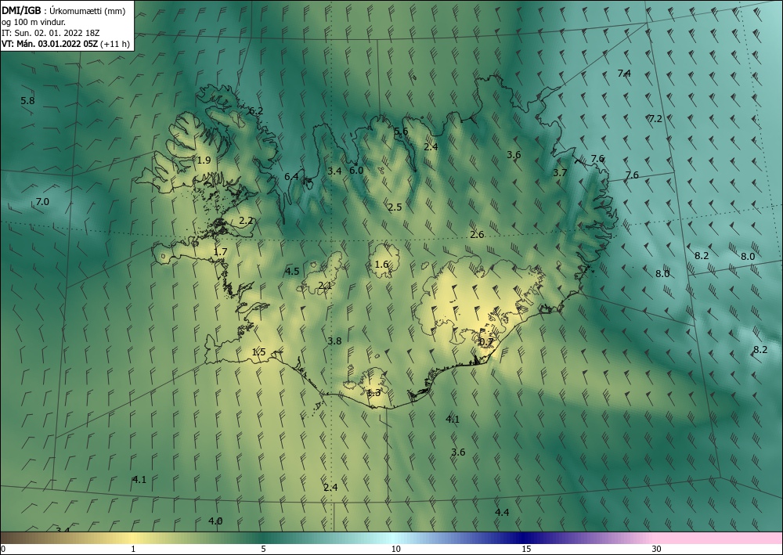This screenshot has width=783, height=555.
Task: Click the 6.0 value on the map
Action: [356, 170]
